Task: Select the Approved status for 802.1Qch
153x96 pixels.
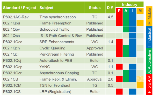Action: coord(95,48)
